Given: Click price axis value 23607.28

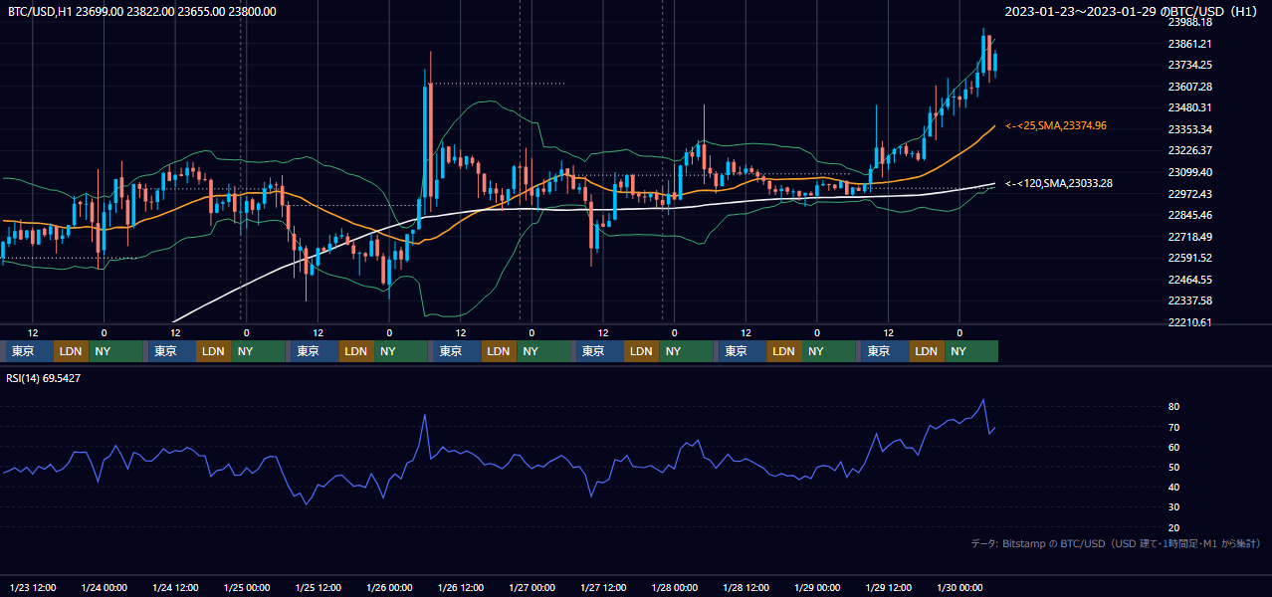Looking at the screenshot, I should 1189,87.
